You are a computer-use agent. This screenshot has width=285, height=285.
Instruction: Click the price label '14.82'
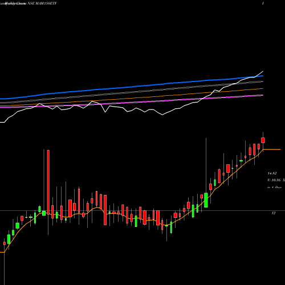pyautogui.click(x=272, y=173)
